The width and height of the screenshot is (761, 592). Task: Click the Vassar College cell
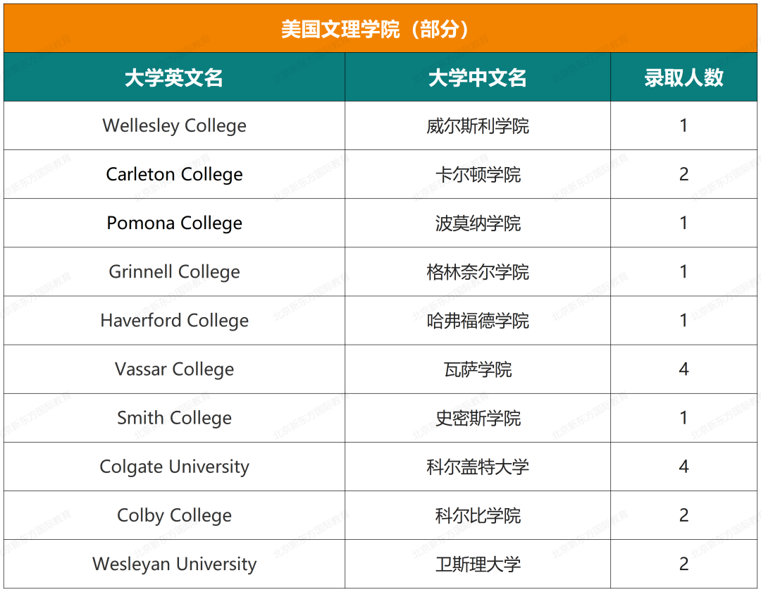(174, 369)
